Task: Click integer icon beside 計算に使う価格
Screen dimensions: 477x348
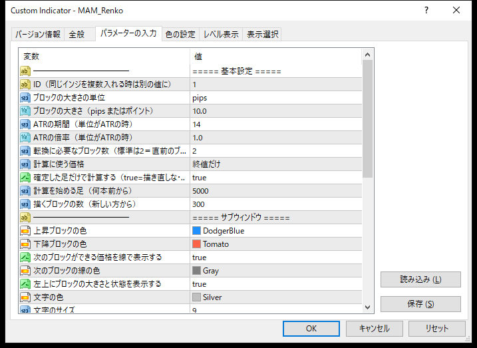Action: [x=25, y=164]
